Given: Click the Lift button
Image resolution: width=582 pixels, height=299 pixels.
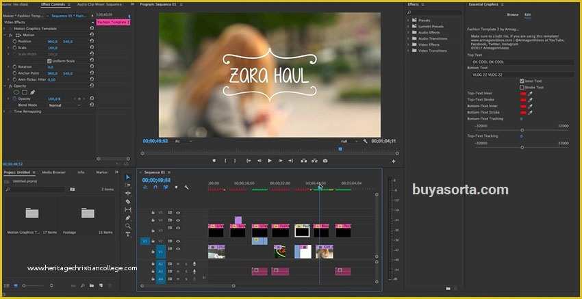Looking at the screenshot, I should 304,161.
